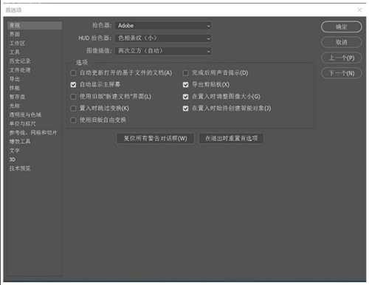Check 置入时跳过变换(K) option
The height and width of the screenshot is (285, 369).
(73, 109)
